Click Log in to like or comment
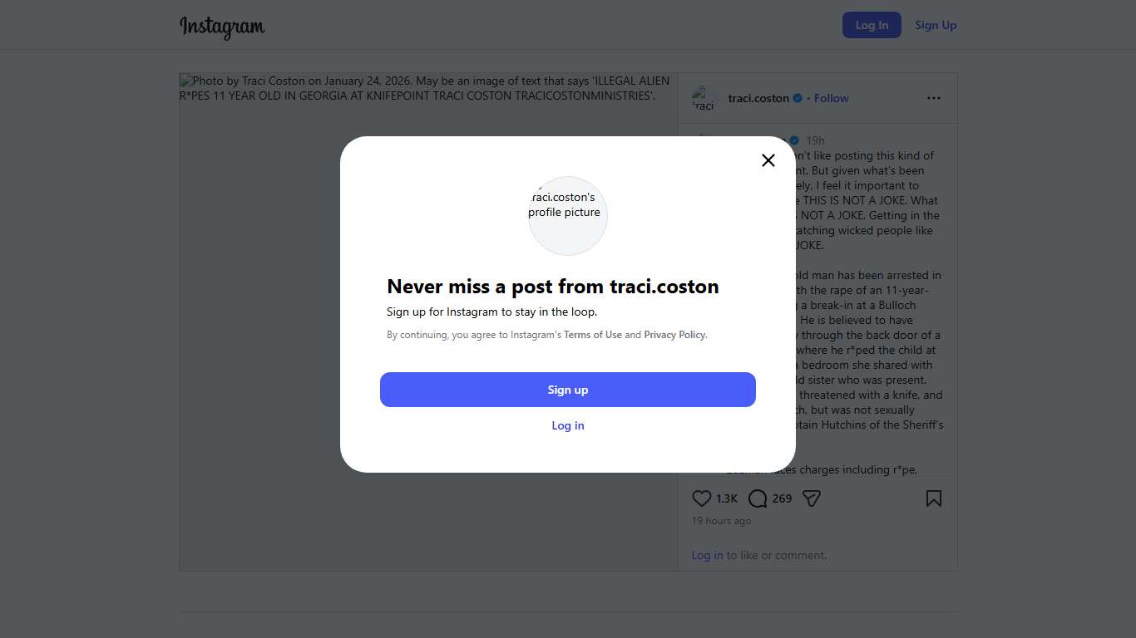This screenshot has width=1136, height=638. pos(707,555)
